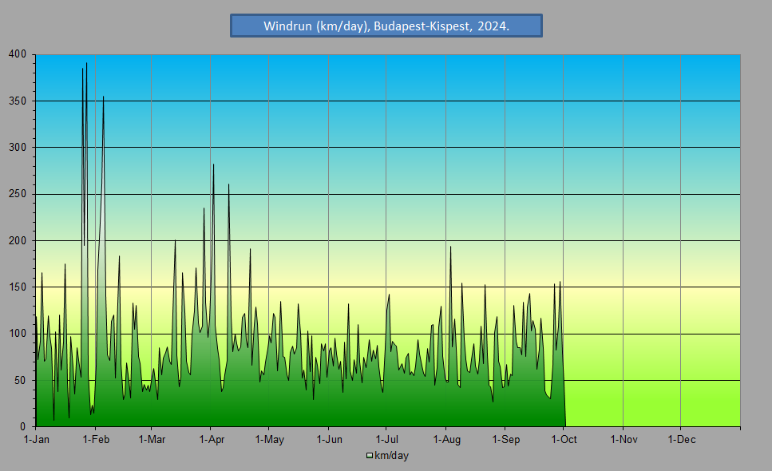This screenshot has width=772, height=471.
Task: Select the km/day legend label text
Action: (x=391, y=456)
